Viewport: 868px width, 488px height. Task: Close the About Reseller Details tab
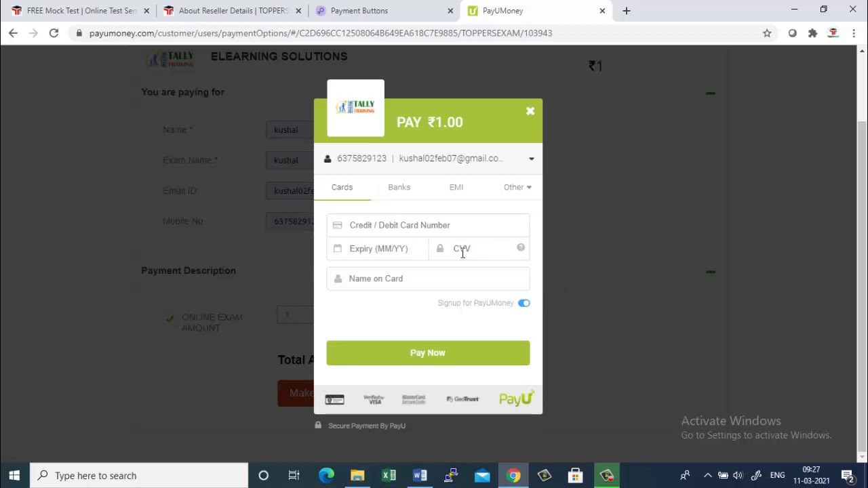(298, 11)
